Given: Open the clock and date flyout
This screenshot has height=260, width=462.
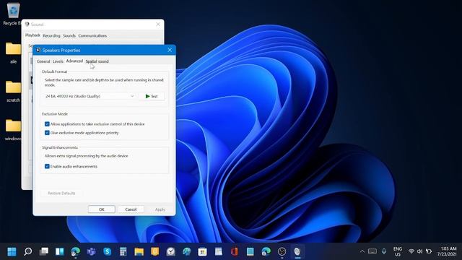Looking at the screenshot, I should pos(447,251).
